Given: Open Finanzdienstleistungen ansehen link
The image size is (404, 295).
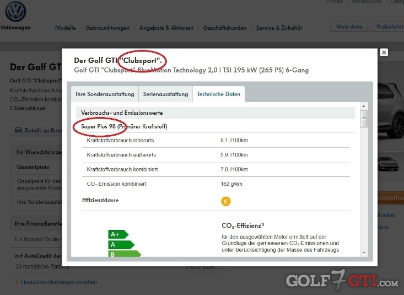Looking at the screenshot, I should pos(58,282).
